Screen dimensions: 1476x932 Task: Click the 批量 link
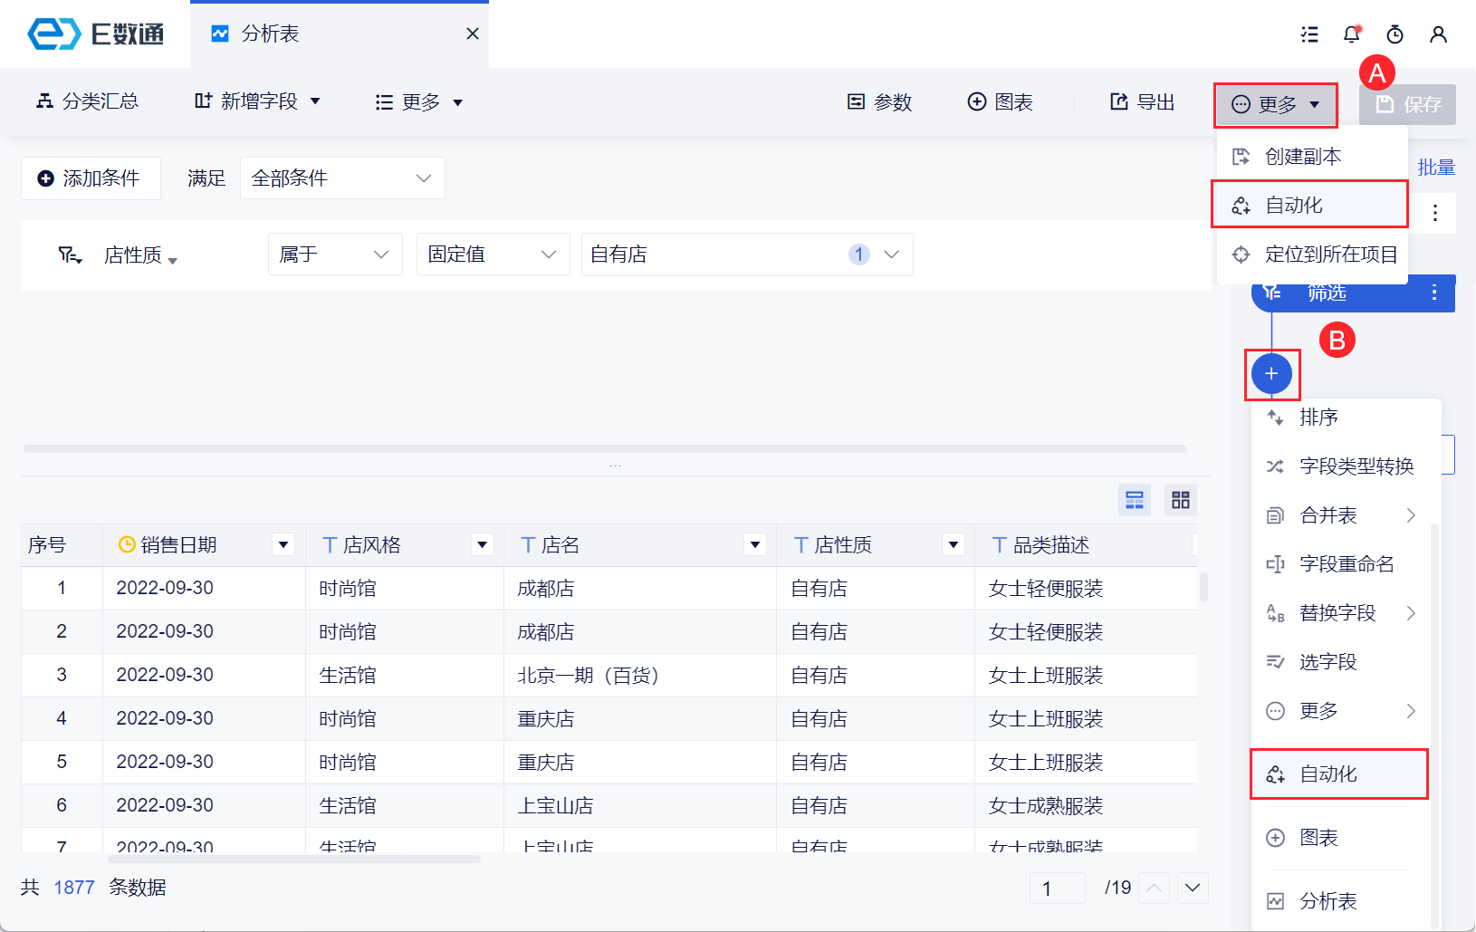1436,168
